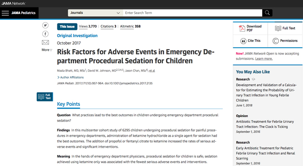Open the Cite This option

tap(250, 41)
